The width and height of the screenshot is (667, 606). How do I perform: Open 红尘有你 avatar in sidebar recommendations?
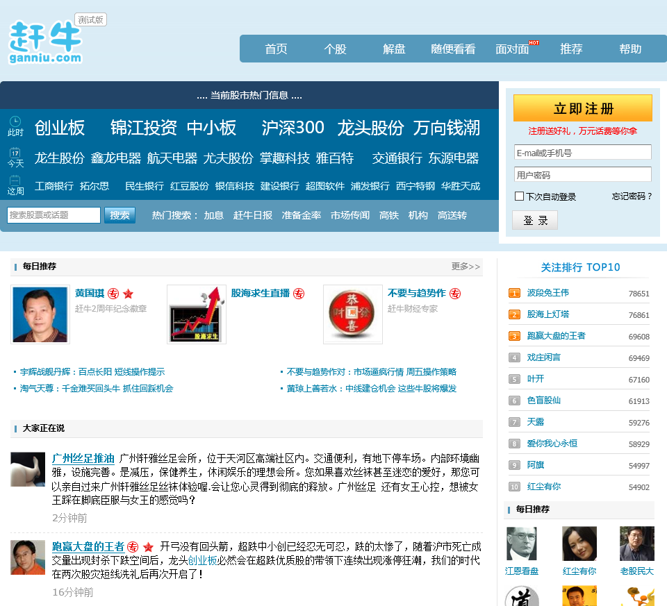(579, 544)
